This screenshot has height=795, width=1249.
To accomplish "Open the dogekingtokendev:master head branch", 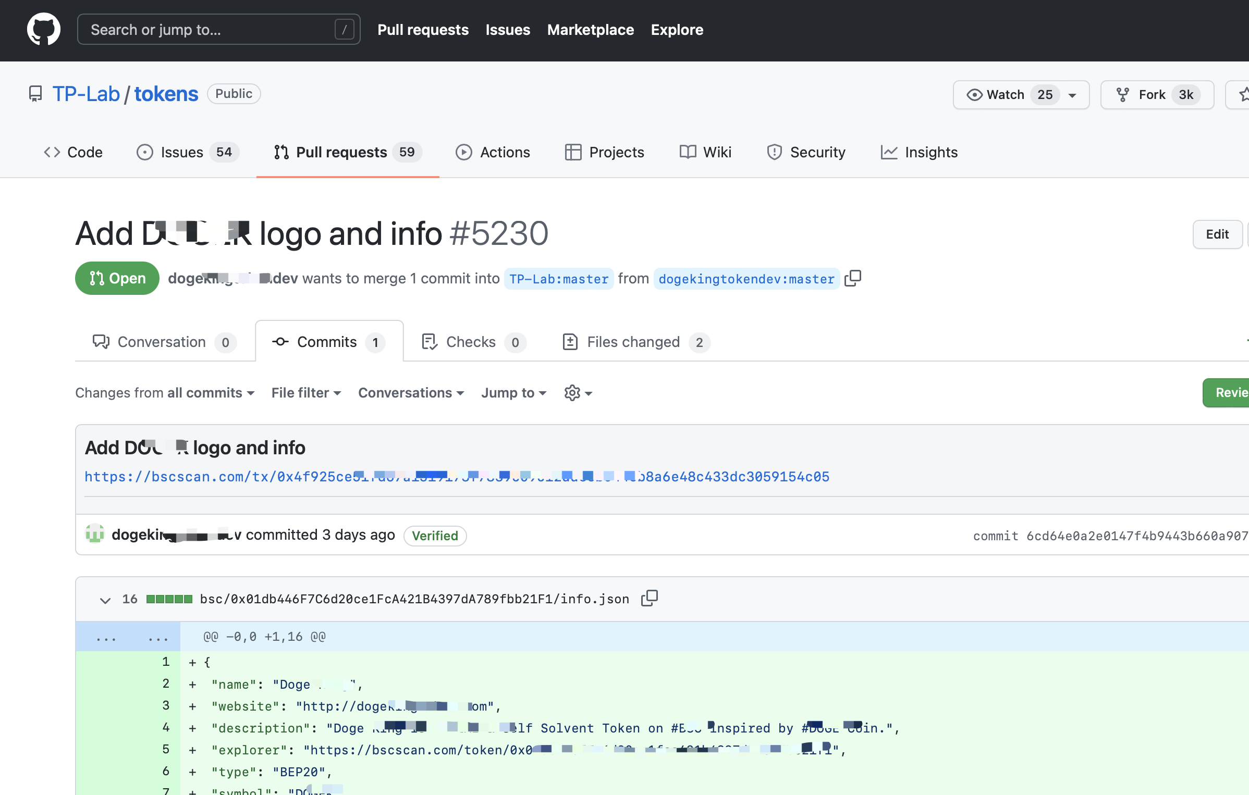I will point(746,279).
